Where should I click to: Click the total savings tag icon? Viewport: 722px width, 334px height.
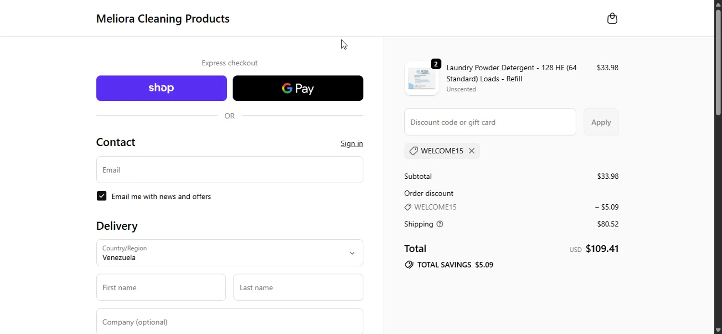point(409,265)
